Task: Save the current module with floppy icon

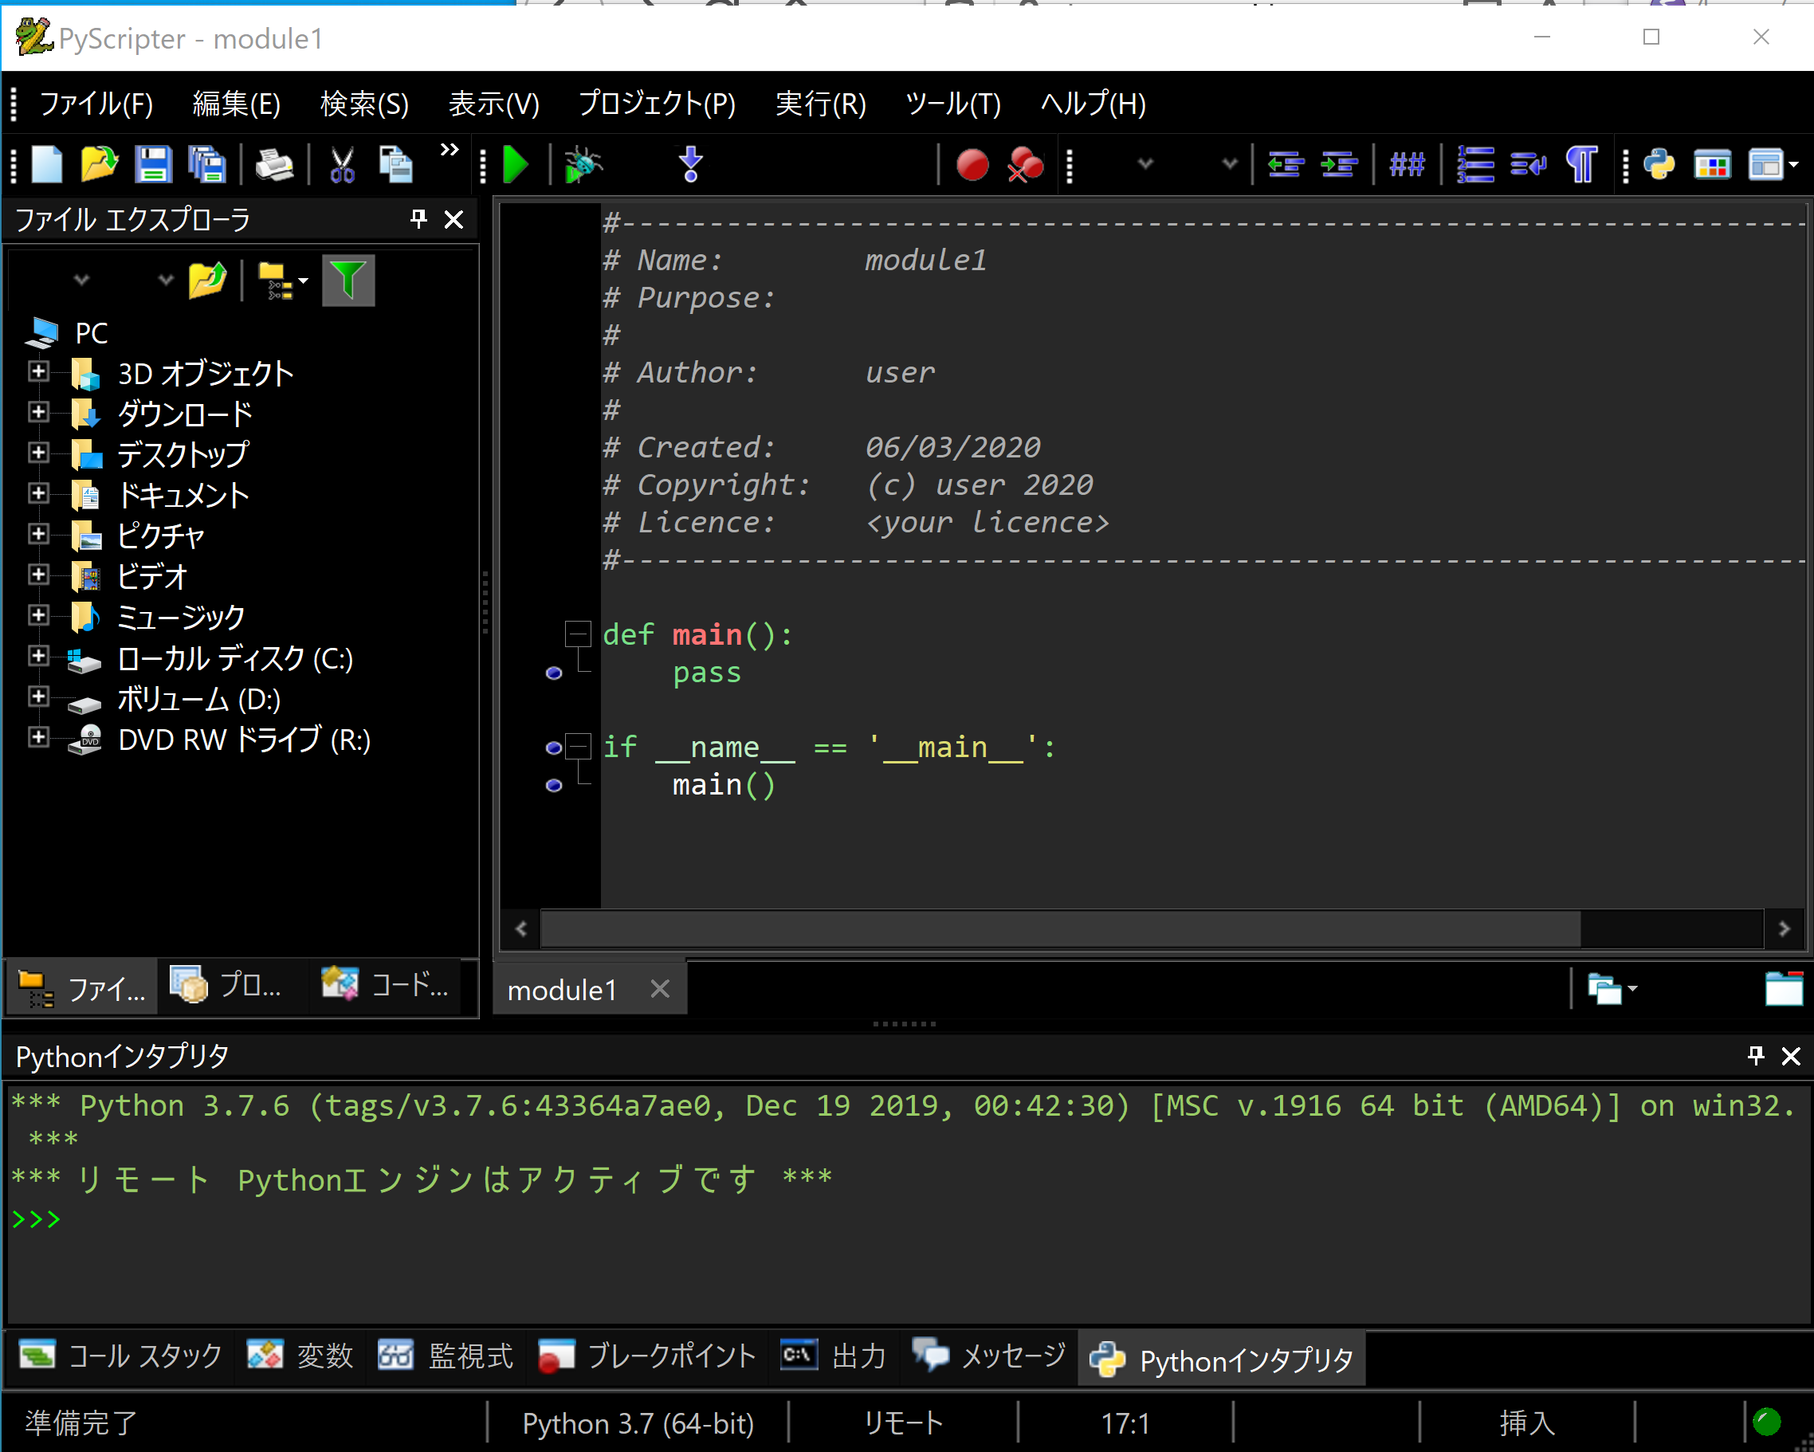Action: pos(153,164)
